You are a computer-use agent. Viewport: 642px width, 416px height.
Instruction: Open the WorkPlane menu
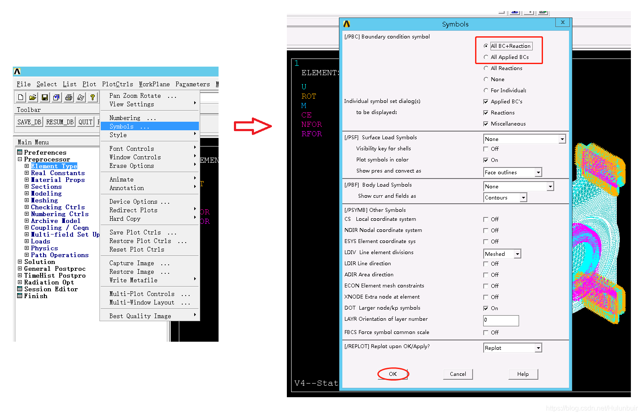[x=154, y=84]
